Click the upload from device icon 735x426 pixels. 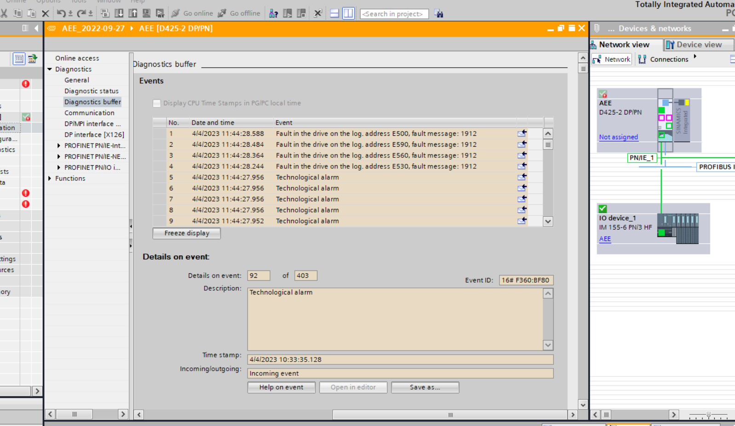(x=132, y=13)
